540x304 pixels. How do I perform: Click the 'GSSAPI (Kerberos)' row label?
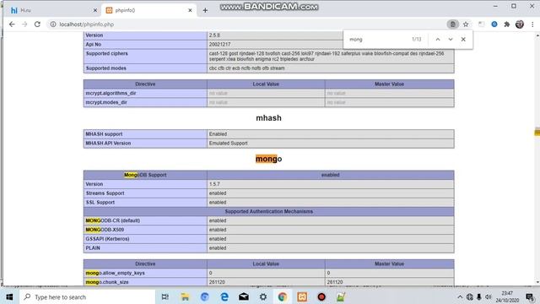click(x=107, y=239)
